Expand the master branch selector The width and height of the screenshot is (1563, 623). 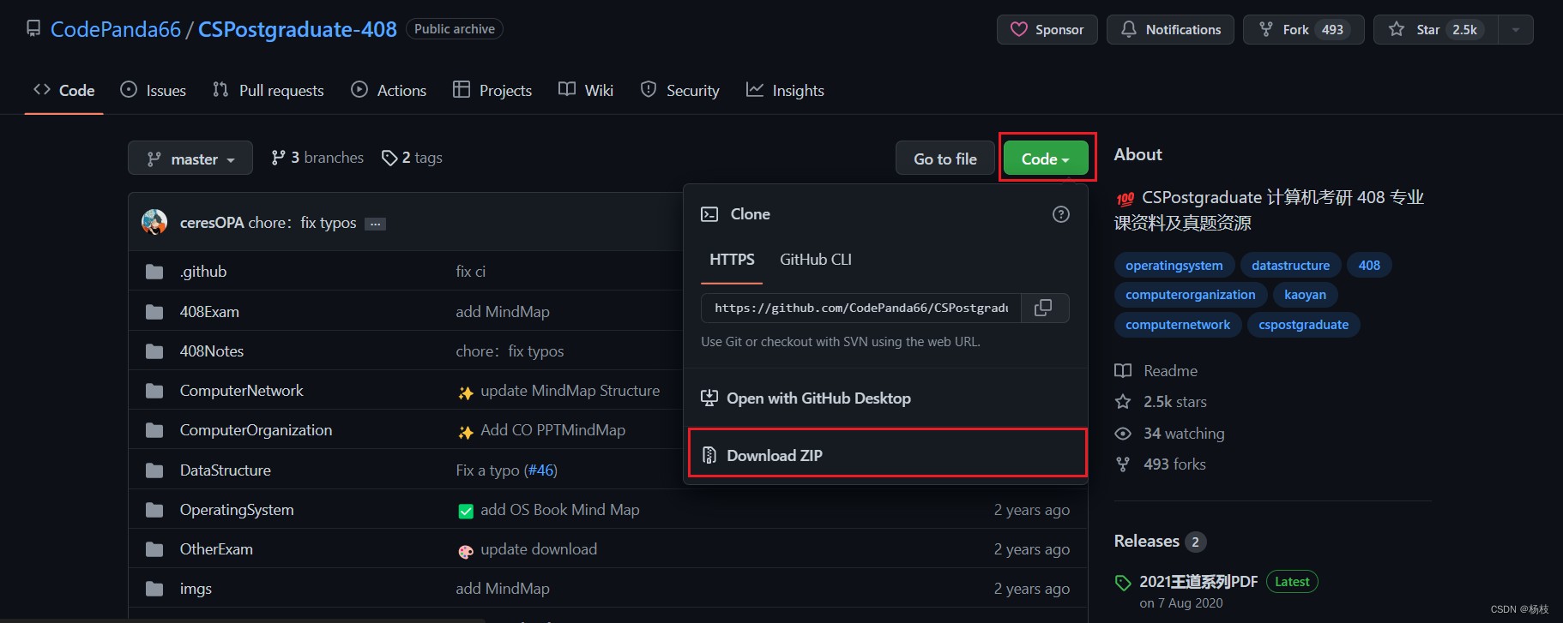point(190,159)
